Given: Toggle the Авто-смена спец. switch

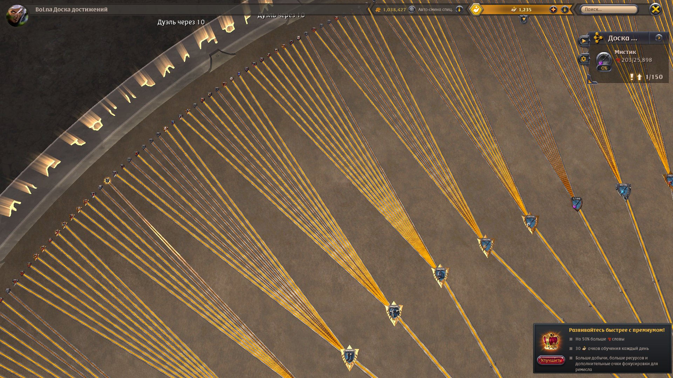Looking at the screenshot, I should [412, 9].
